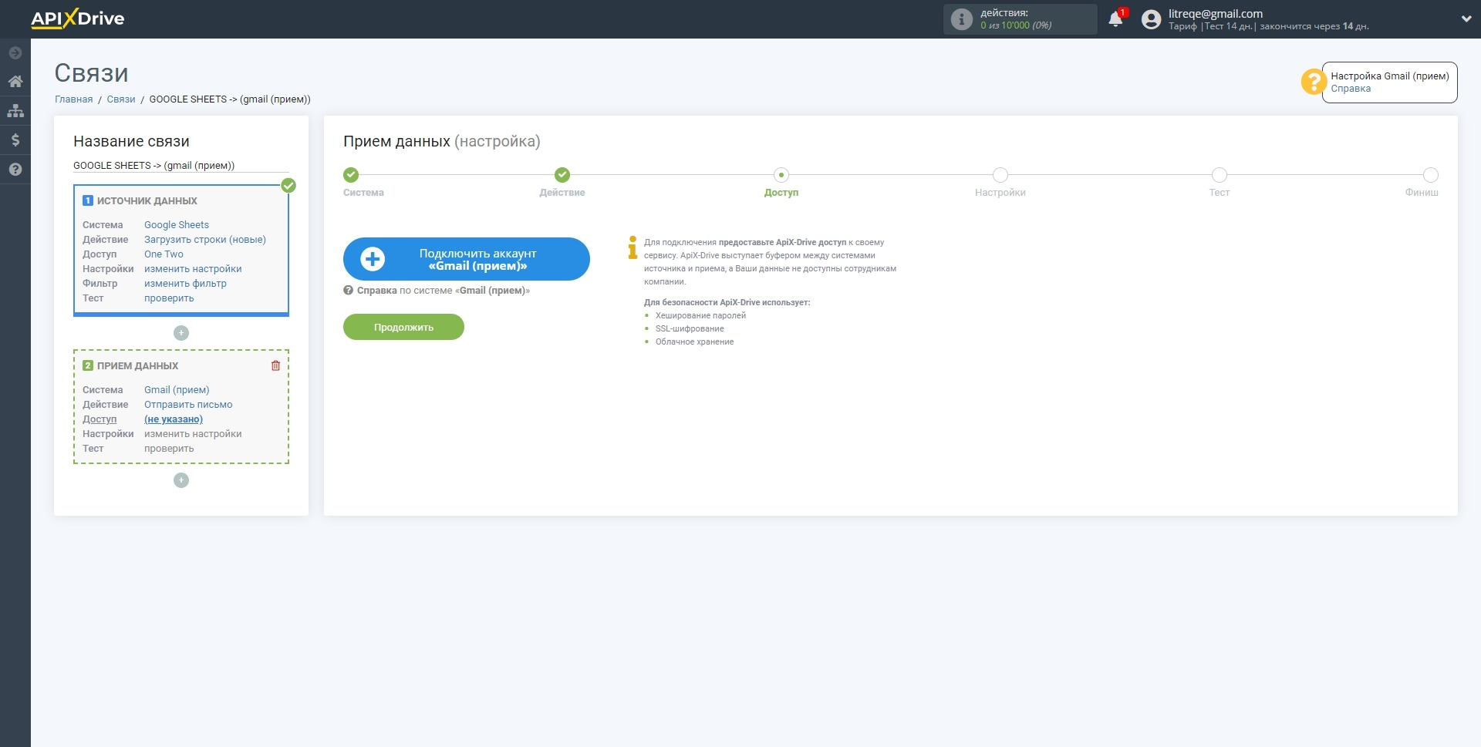Image resolution: width=1481 pixels, height=747 pixels.
Task: Click проверить in source block
Action: point(169,298)
